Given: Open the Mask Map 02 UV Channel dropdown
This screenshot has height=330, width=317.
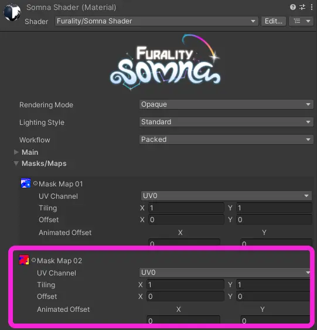Looking at the screenshot, I should coord(224,273).
